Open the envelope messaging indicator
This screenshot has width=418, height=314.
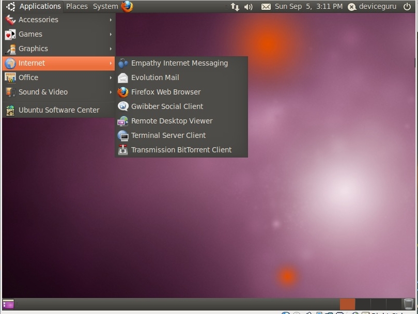pos(266,7)
